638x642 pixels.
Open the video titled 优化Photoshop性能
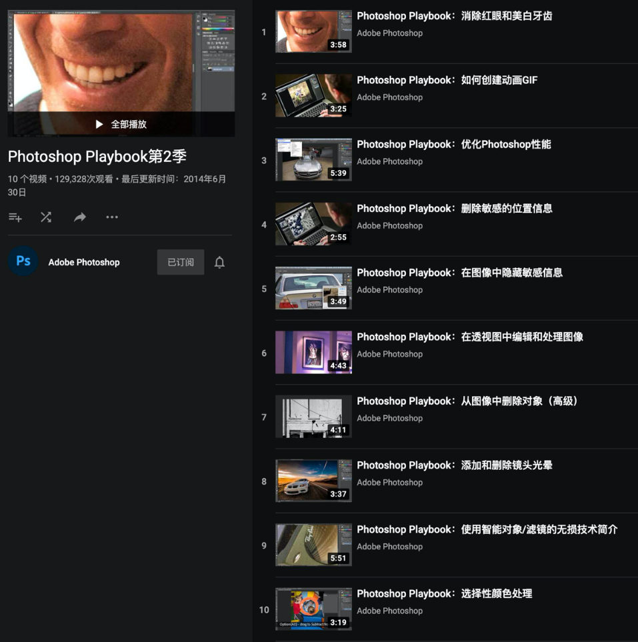[454, 145]
